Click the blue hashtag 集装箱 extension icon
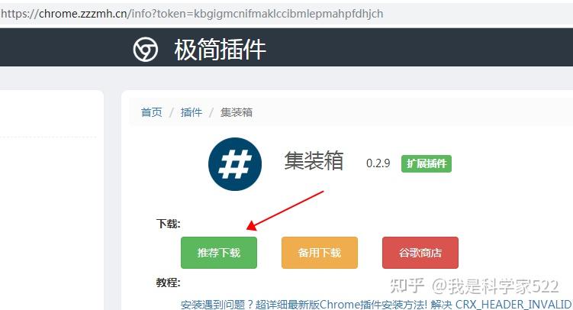The height and width of the screenshot is (310, 573). tap(235, 164)
